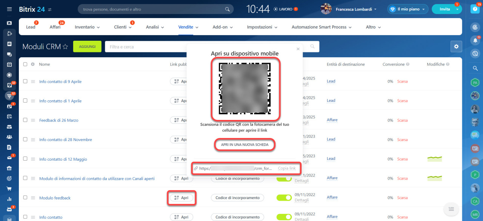
Task: Check the box for Info contatto di 1 Aprile
Action: tap(25, 101)
